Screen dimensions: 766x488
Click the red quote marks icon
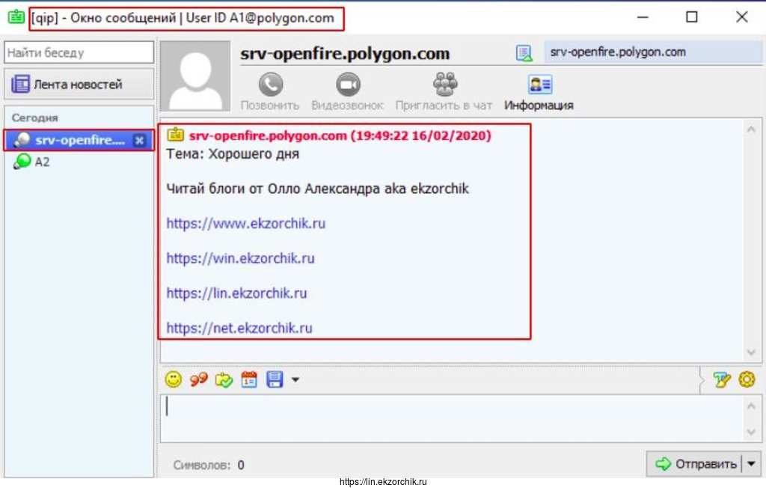(198, 379)
